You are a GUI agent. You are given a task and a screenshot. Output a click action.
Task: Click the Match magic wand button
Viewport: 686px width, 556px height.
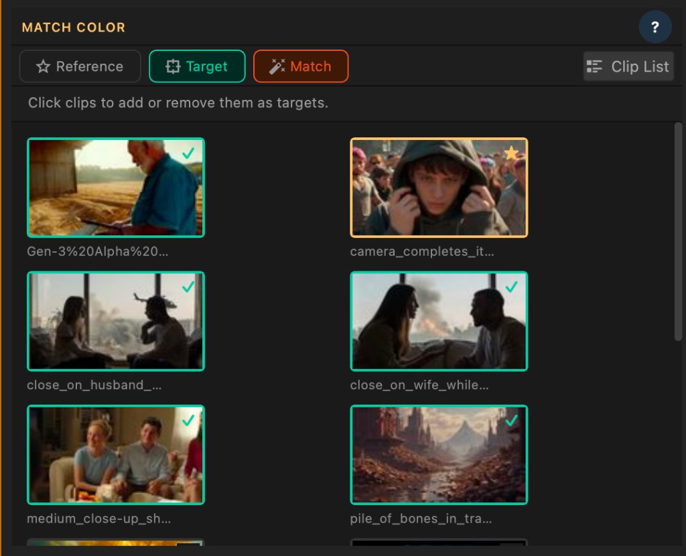point(301,66)
